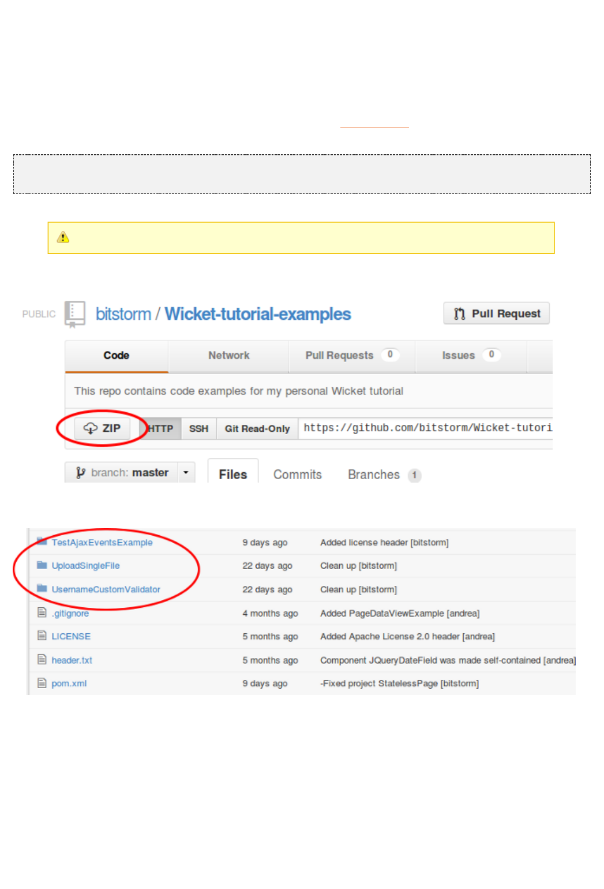Open the UploadSingleFile folder
The image size is (604, 889).
click(x=86, y=566)
